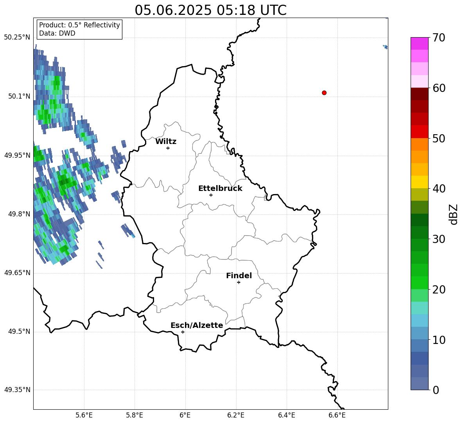The image size is (463, 423).
Task: Click the dark green colorbar segment
Action: click(x=419, y=220)
